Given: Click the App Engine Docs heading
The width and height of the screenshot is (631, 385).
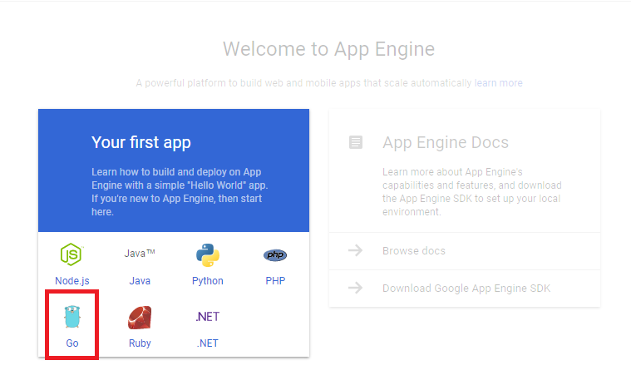Looking at the screenshot, I should pos(446,142).
